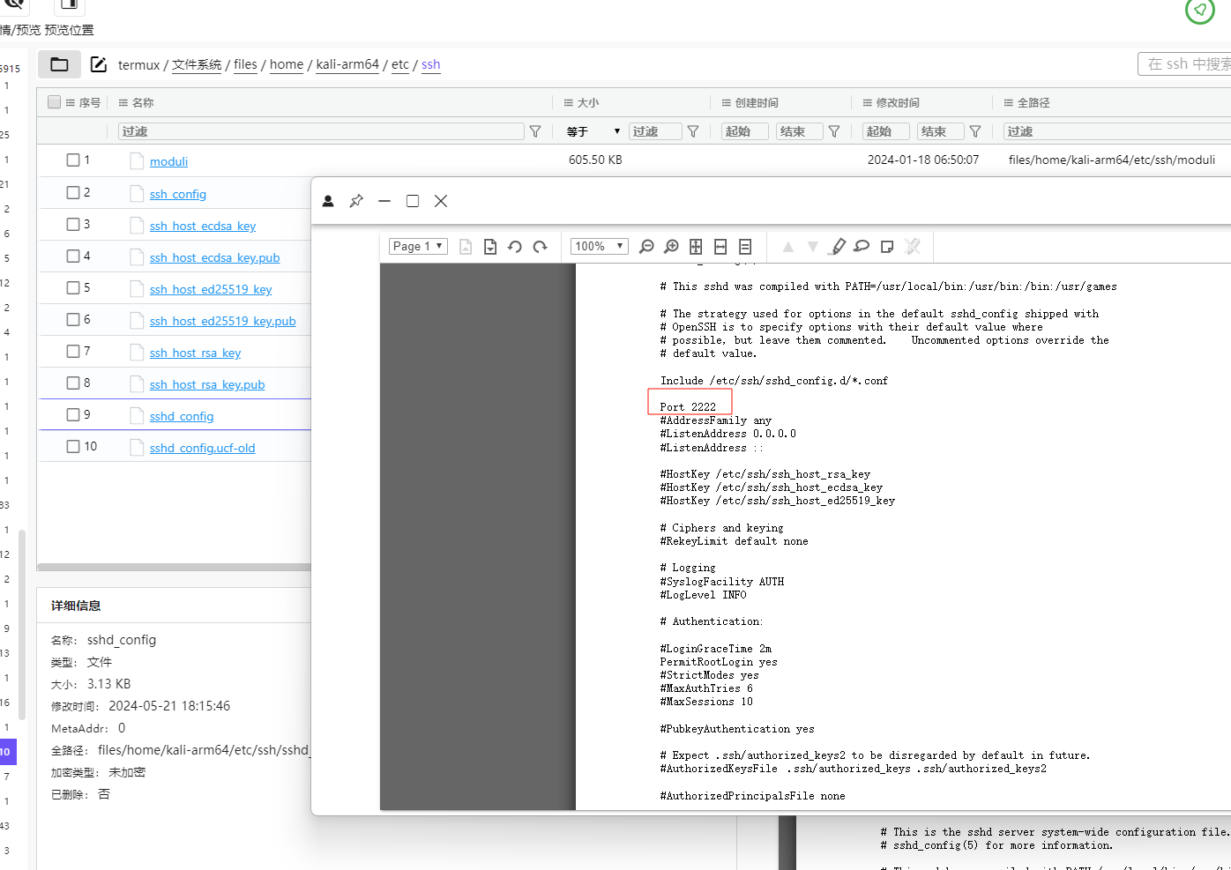Toggle the select-all header checkbox
Image resolution: width=1231 pixels, height=870 pixels.
click(x=55, y=102)
